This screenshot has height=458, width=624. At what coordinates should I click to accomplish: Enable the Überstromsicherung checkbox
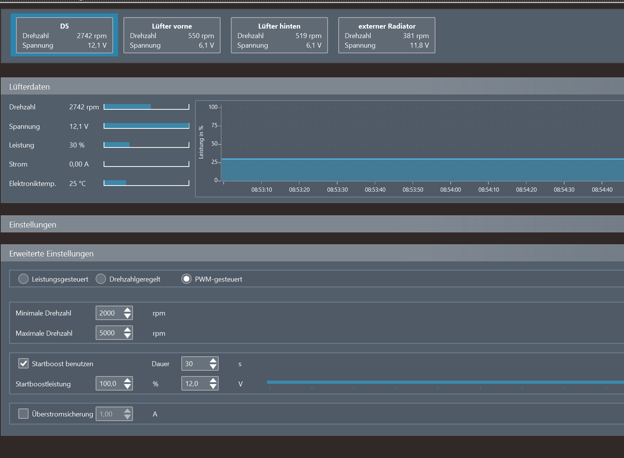coord(24,414)
